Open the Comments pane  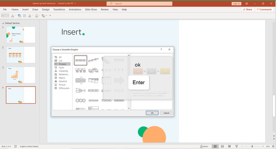[264, 9]
